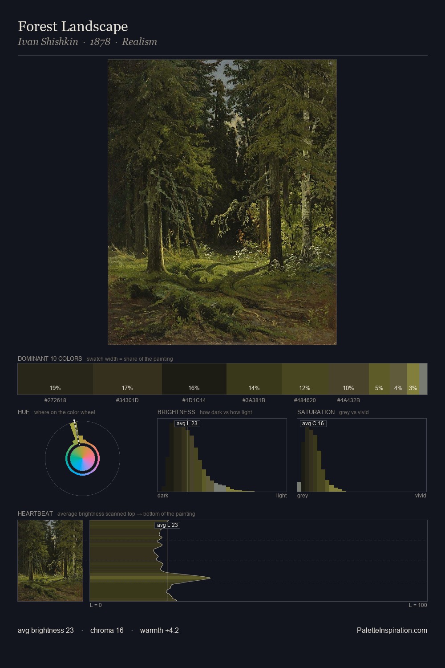Click 'warmth +4.2' in the footer
Viewport: 445px width, 668px height.
coord(159,630)
